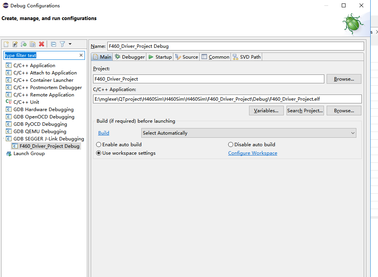Viewport: 378px width, 277px height.
Task: Duplicate the selected launch configuration
Action: (x=33, y=44)
